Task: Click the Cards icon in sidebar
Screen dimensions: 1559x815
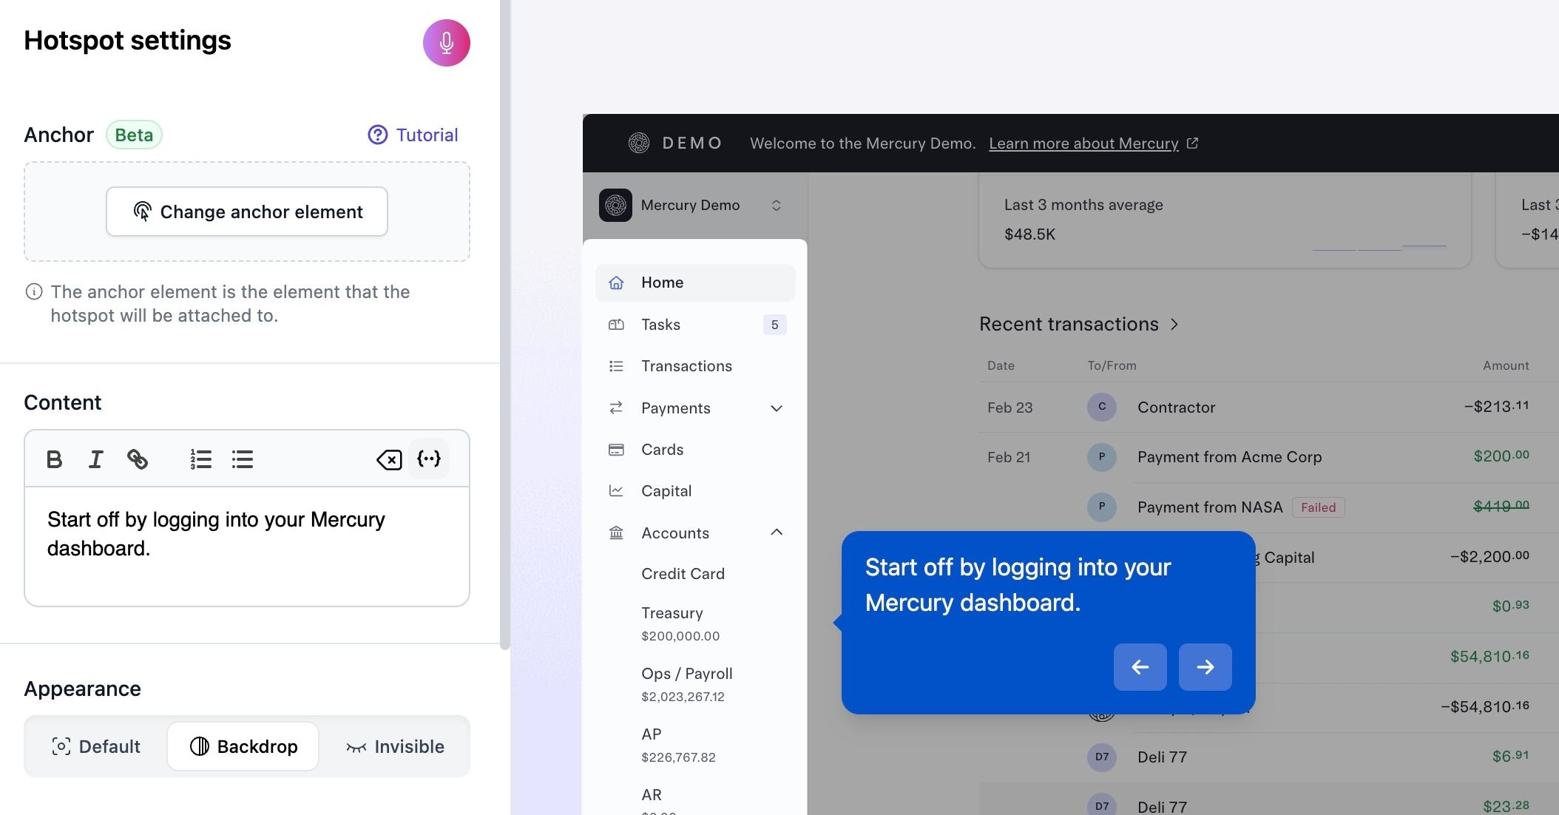Action: coord(616,450)
